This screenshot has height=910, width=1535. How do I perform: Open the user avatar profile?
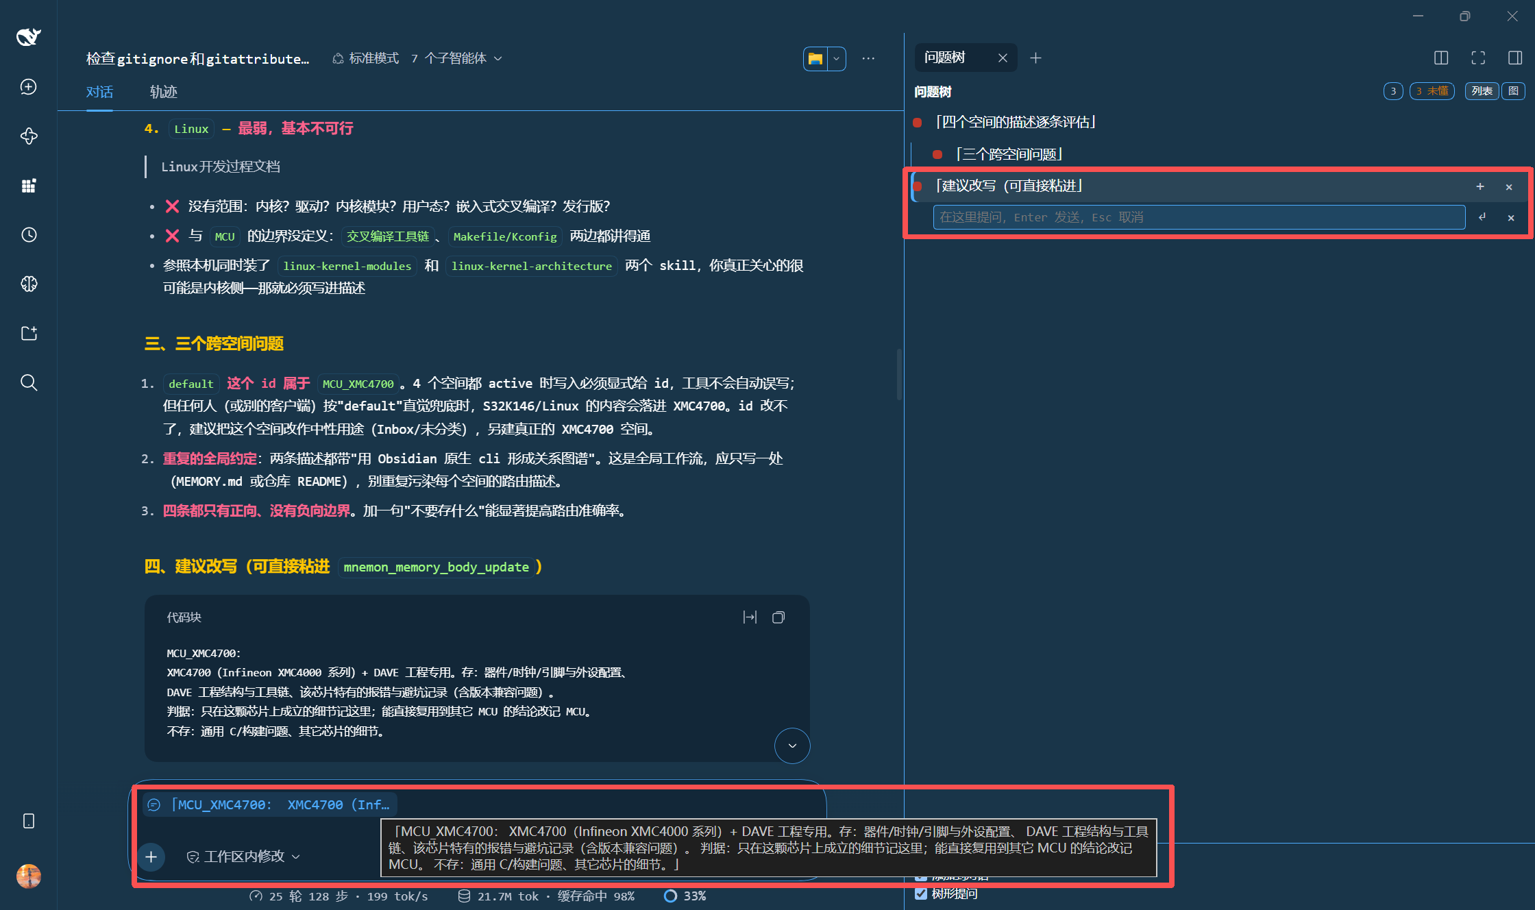tap(29, 876)
